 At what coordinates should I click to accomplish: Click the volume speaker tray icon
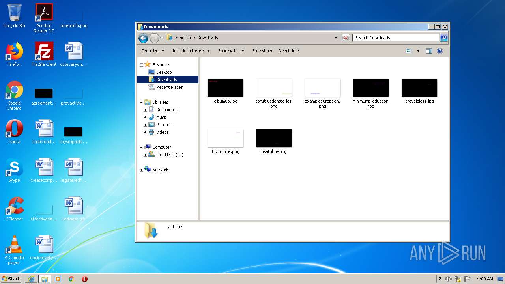pyautogui.click(x=449, y=279)
